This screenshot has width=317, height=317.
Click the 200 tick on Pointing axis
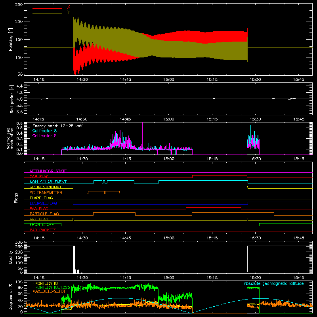[19, 21]
